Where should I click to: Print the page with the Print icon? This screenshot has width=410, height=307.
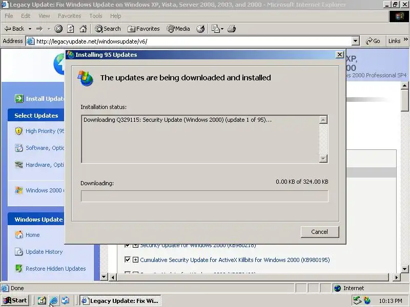click(x=232, y=29)
